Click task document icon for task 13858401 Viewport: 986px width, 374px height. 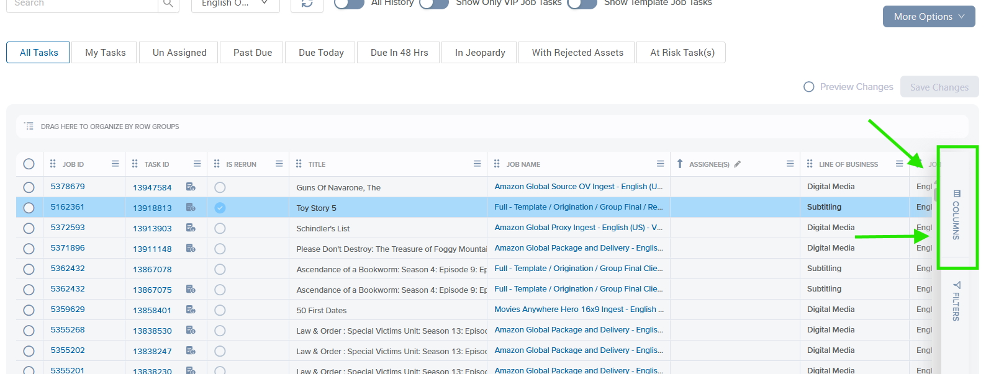(191, 309)
